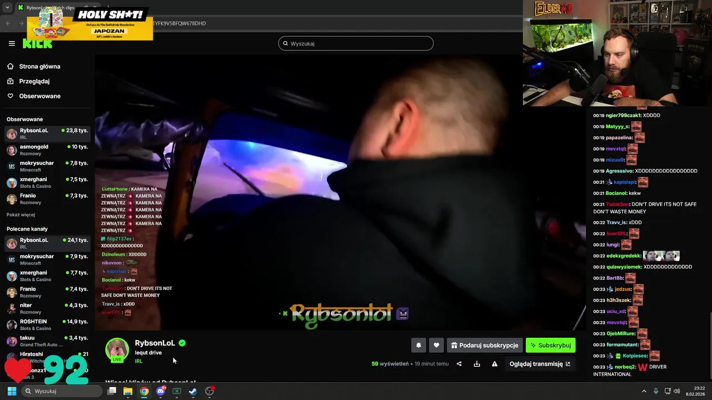This screenshot has height=400, width=712.
Task: Open RybsonLoL's LIVE avatar under the video
Action: (117, 350)
